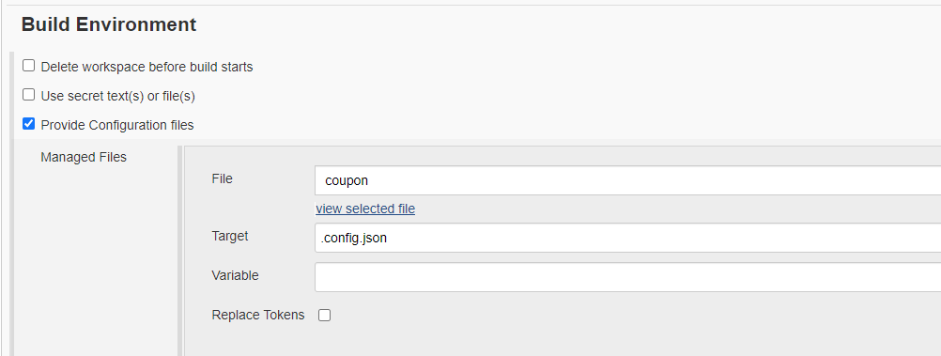Screen dimensions: 941x356
Task: Click the Delete workspace before build starts label
Action: pos(147,67)
